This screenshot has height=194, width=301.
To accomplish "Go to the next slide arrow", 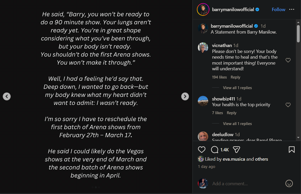I will tap(185, 96).
